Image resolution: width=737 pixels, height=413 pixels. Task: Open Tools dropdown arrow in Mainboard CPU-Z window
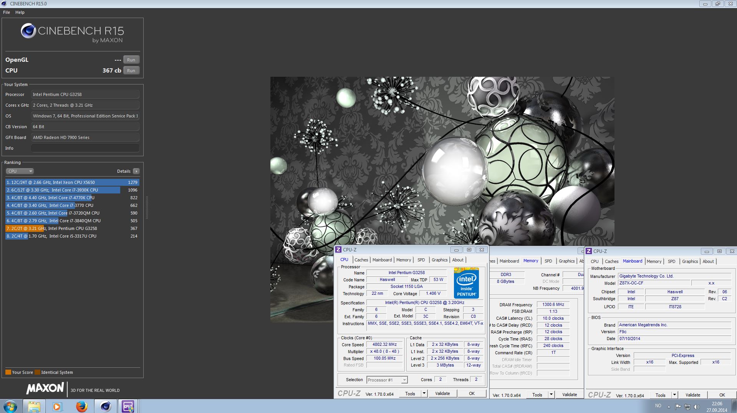[x=674, y=395]
